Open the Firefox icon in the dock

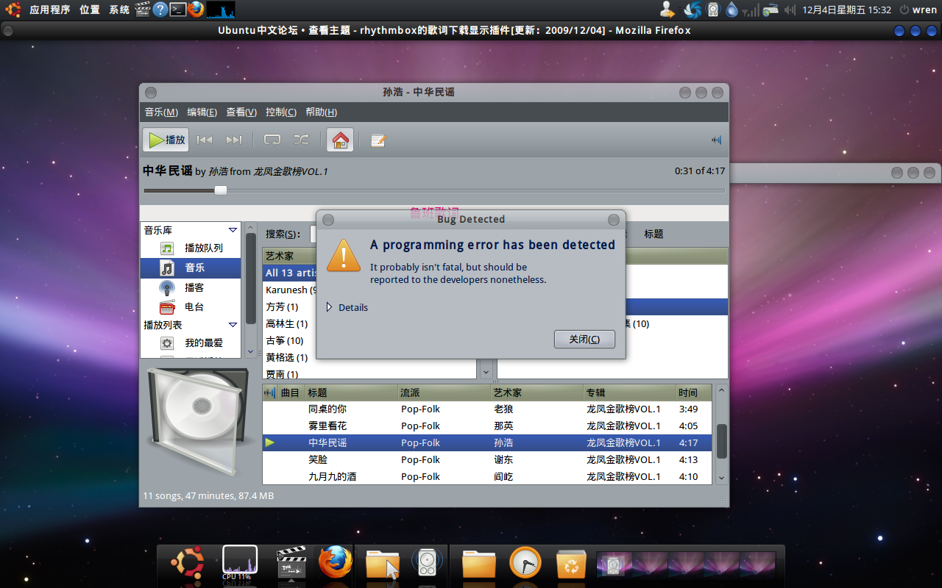[x=335, y=563]
